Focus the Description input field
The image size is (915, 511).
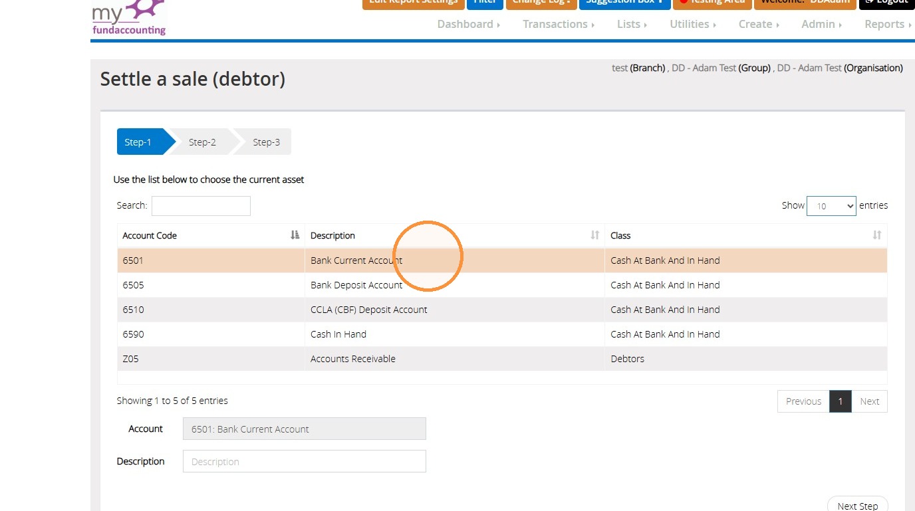click(x=305, y=461)
